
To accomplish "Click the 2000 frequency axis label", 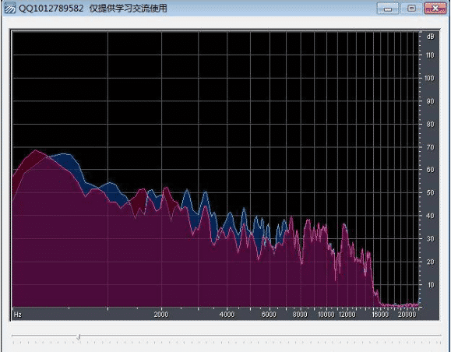I will click(x=161, y=315).
